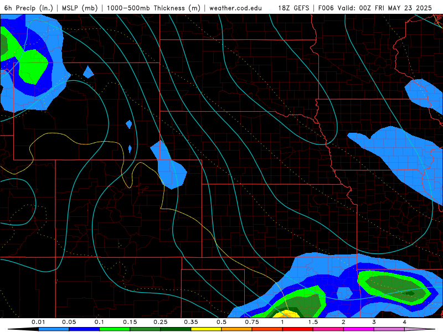Click the 0.05 legend value
Image resolution: width=443 pixels, height=332 pixels.
click(69, 322)
